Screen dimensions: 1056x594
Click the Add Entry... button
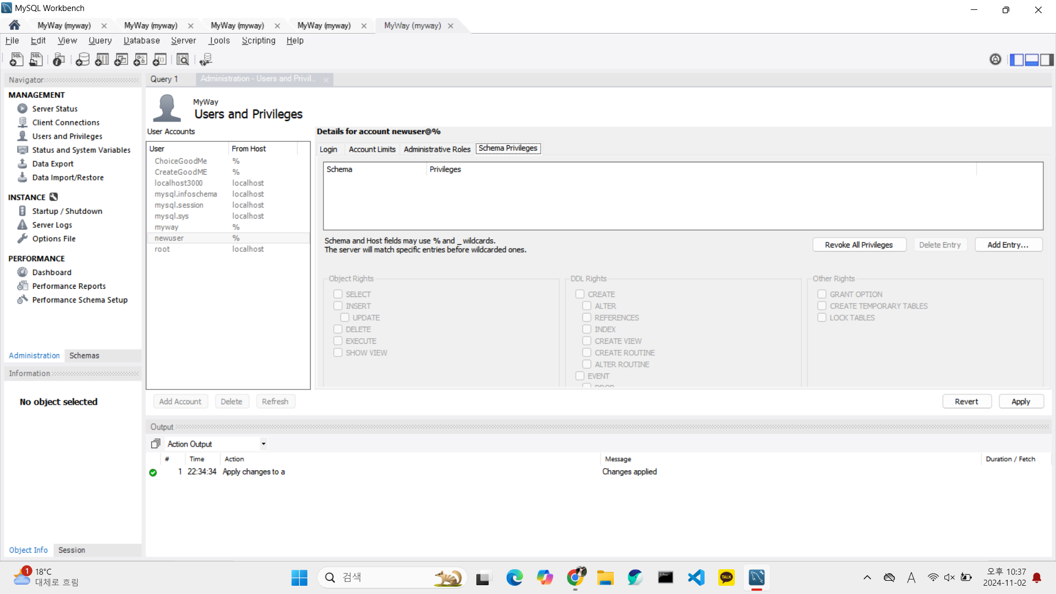[x=1008, y=245]
